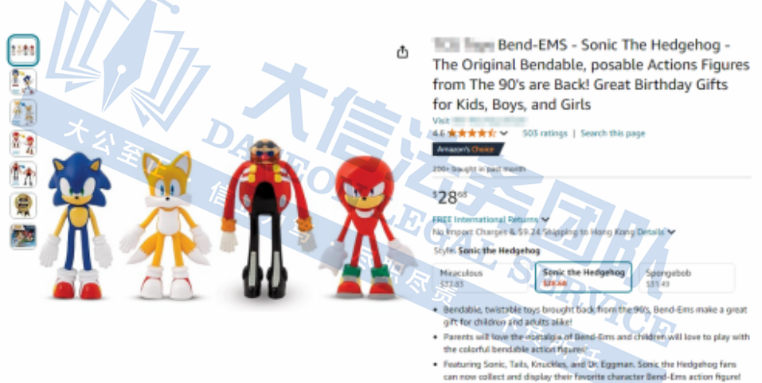Choose the Spongebob style option

pyautogui.click(x=686, y=278)
